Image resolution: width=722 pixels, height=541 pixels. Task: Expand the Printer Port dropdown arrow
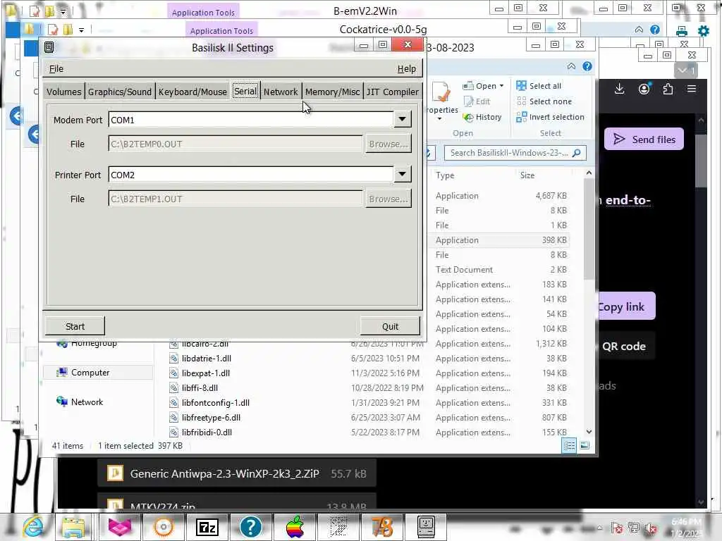[x=402, y=175]
